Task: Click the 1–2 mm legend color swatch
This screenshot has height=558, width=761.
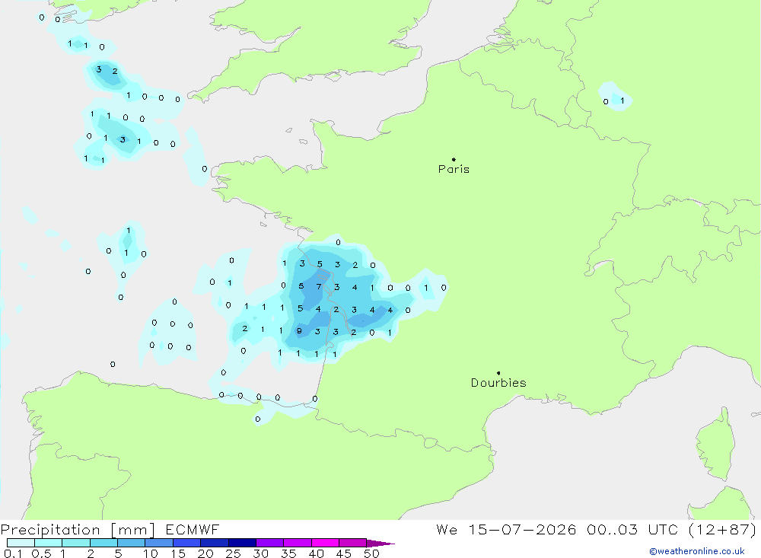Action: click(x=75, y=543)
